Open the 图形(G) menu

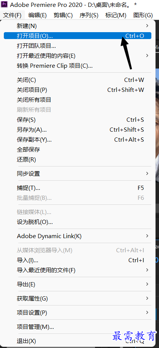(x=143, y=15)
